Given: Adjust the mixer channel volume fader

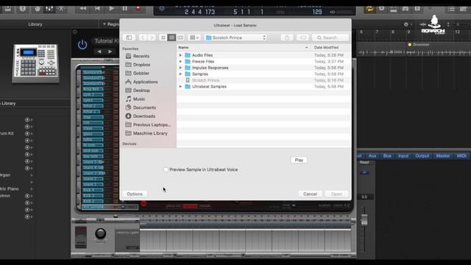Looking at the screenshot, I should click(364, 220).
